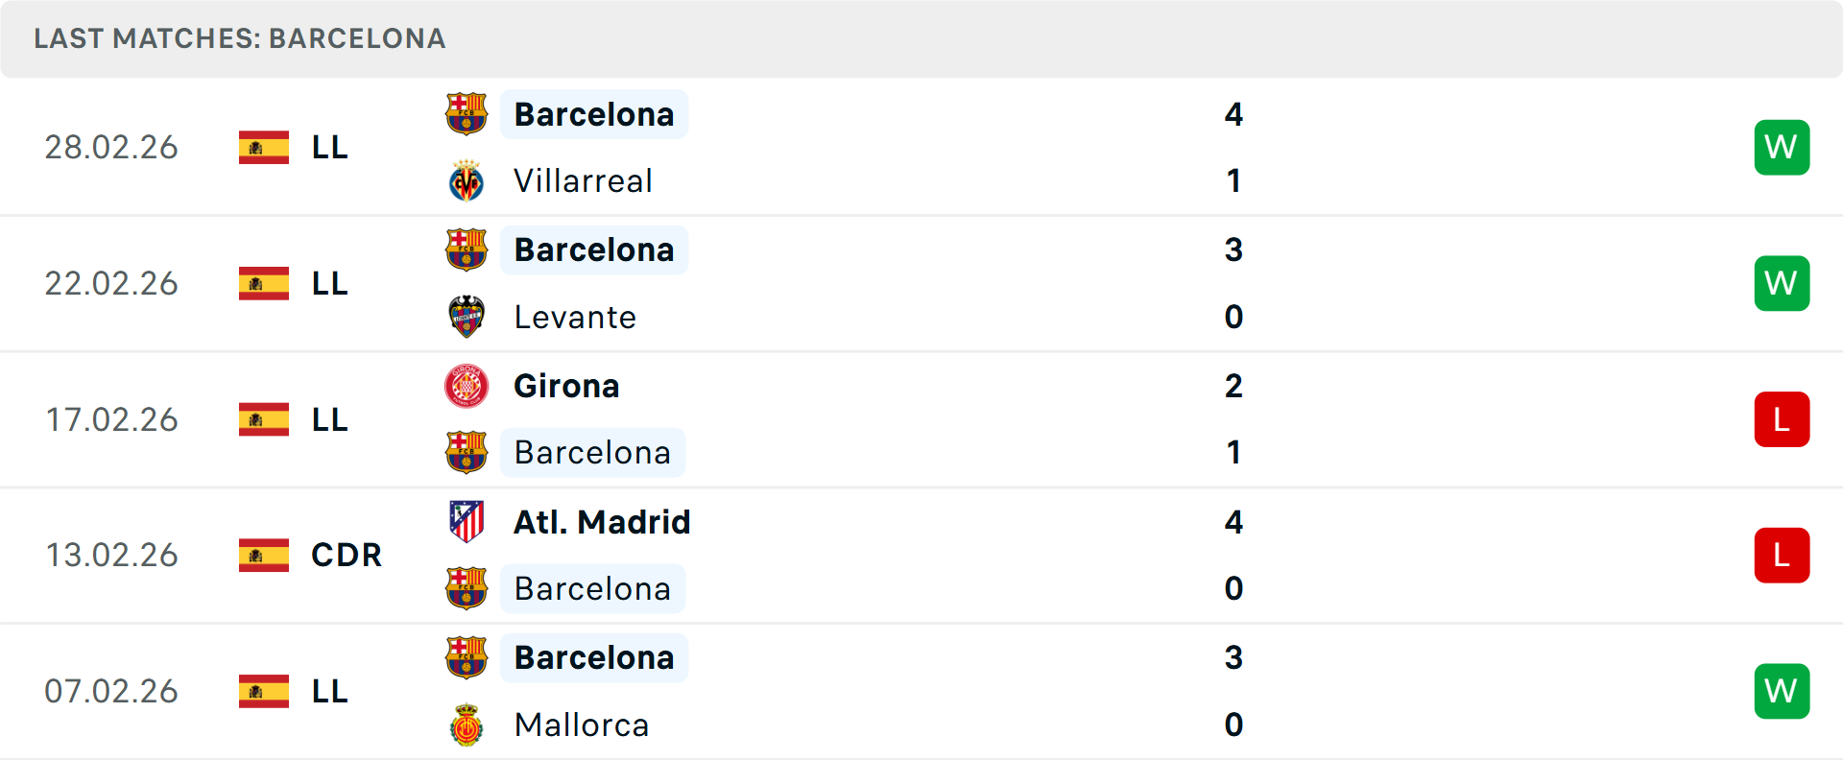Toggle the red L badge for the Girona match
This screenshot has height=760, width=1843.
tap(1782, 419)
